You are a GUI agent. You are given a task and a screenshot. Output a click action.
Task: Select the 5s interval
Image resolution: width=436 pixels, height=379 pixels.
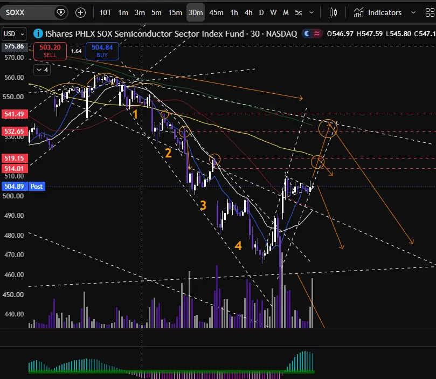299,12
